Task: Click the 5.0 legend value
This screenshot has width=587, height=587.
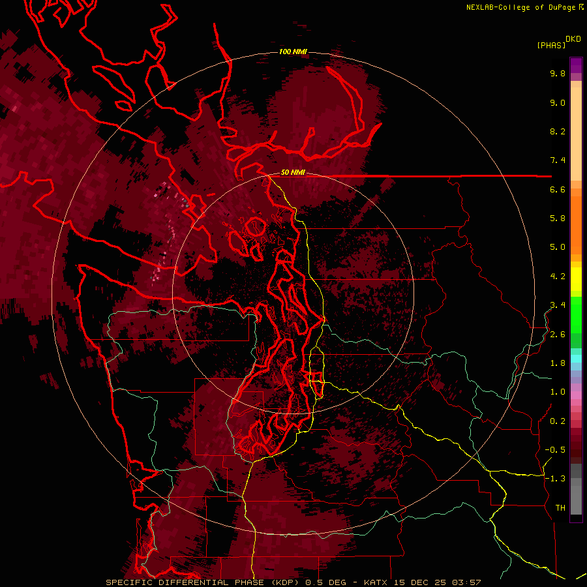Action: click(x=558, y=247)
